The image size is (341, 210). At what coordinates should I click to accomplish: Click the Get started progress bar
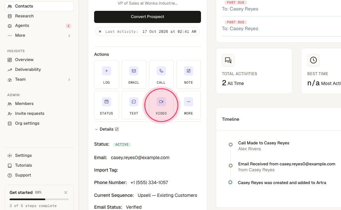click(x=39, y=199)
